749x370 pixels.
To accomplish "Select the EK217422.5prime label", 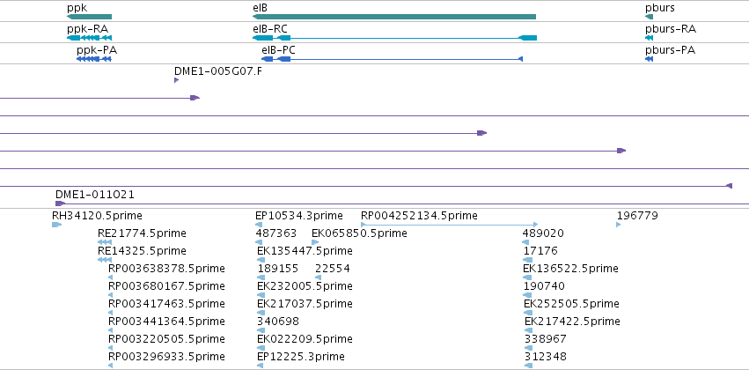I will (572, 322).
